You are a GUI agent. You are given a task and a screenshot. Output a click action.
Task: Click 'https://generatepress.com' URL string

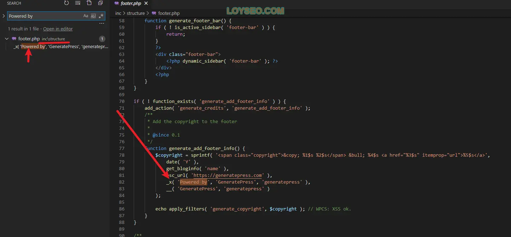coord(228,175)
